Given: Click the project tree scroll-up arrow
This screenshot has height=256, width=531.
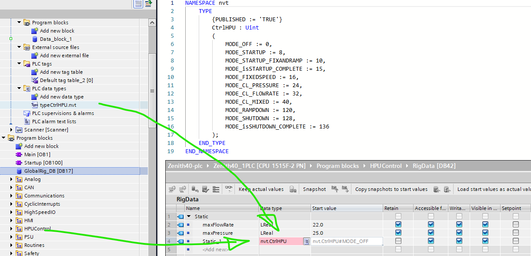Looking at the screenshot, I should [152, 22].
